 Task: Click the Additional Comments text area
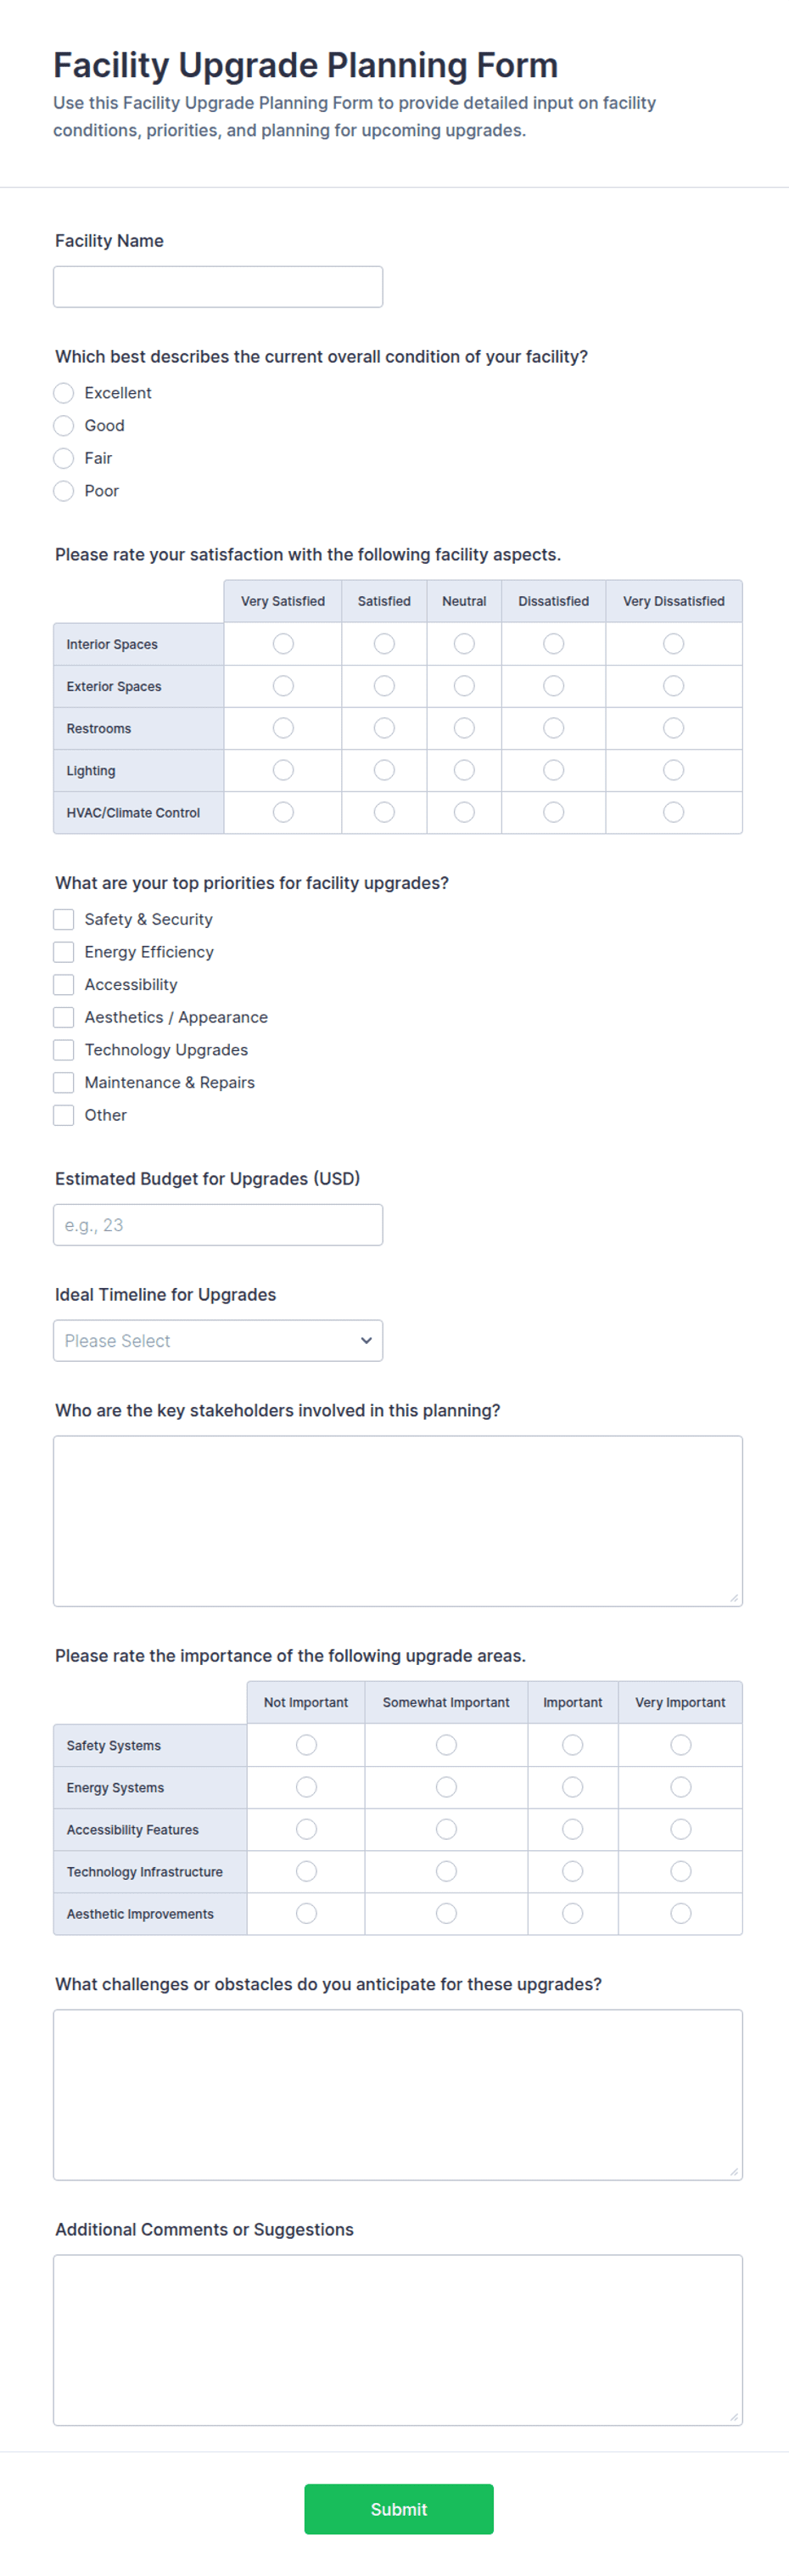point(398,2340)
